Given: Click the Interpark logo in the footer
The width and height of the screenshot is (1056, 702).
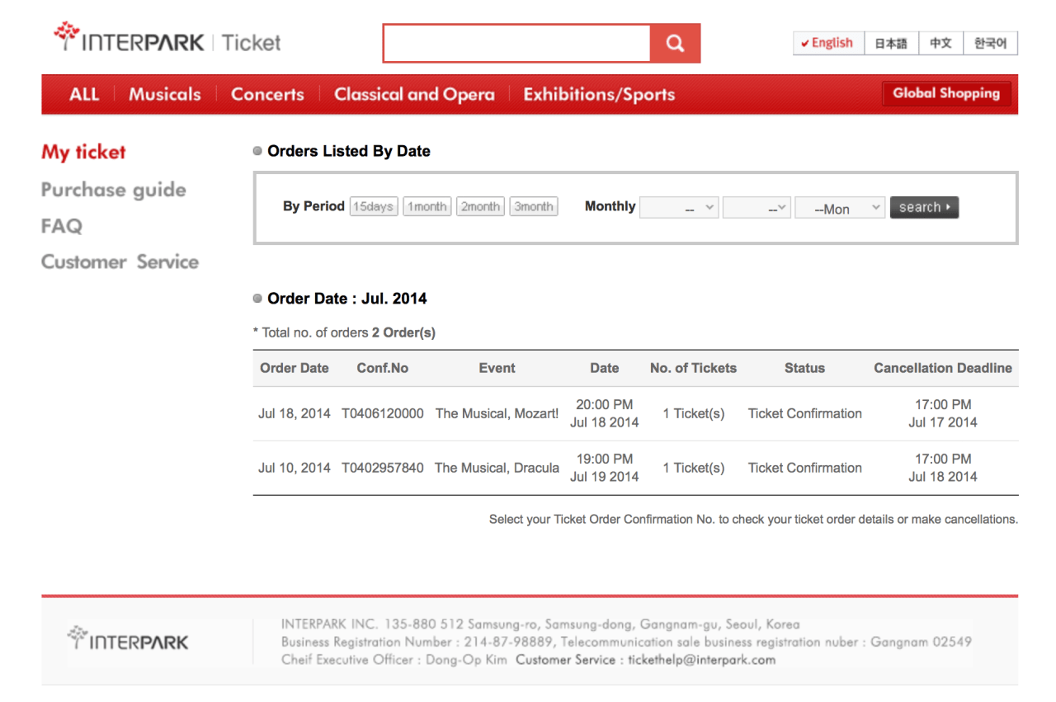Looking at the screenshot, I should [127, 639].
